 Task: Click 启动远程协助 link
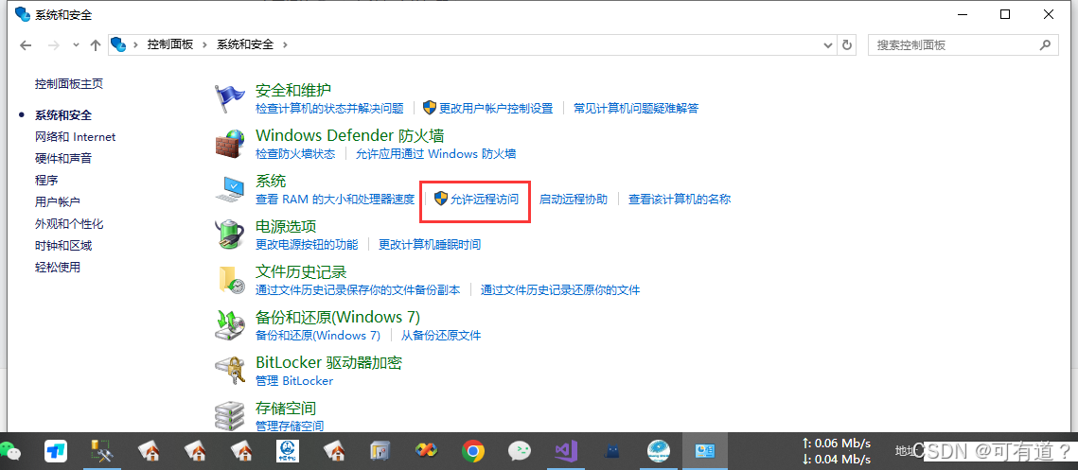pos(574,200)
